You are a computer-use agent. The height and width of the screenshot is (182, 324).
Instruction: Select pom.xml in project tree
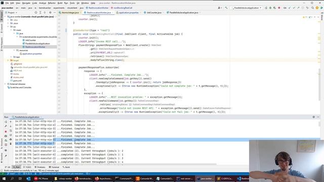[17, 81]
